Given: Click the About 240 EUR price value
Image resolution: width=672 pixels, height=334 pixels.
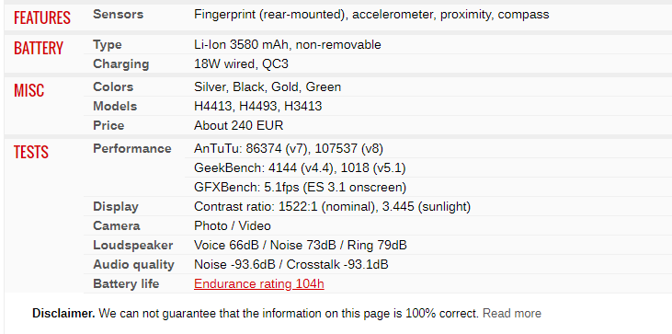Looking at the screenshot, I should (239, 126).
